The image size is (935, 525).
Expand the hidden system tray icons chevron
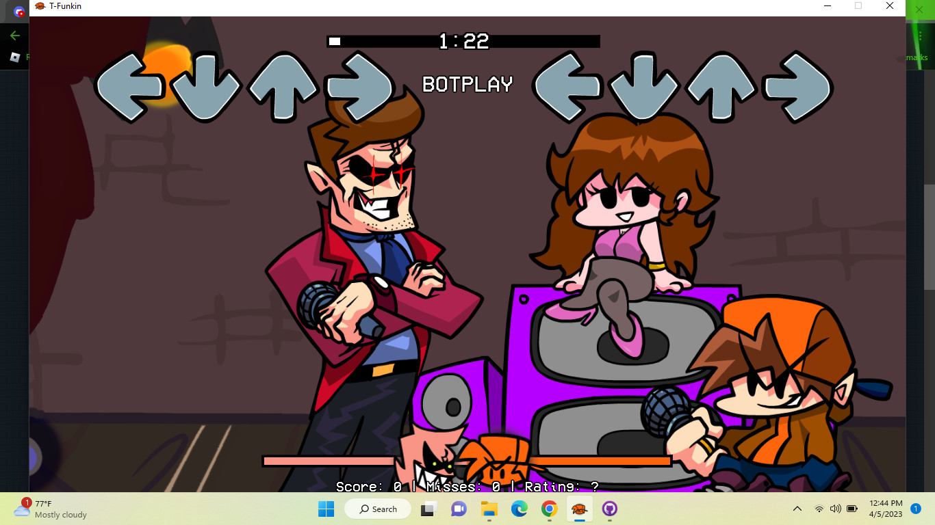tap(797, 509)
